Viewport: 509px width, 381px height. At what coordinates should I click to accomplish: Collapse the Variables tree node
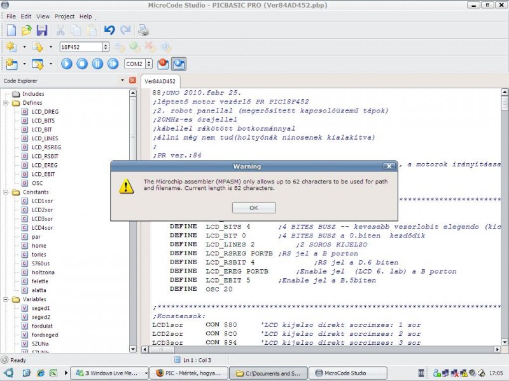tap(6, 299)
